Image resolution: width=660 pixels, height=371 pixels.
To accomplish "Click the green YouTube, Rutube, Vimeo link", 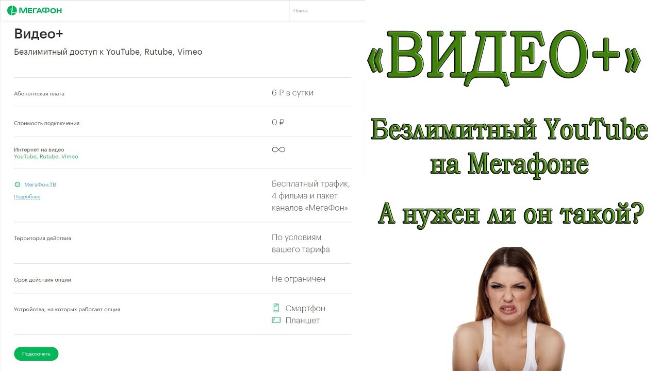I will pyautogui.click(x=46, y=157).
